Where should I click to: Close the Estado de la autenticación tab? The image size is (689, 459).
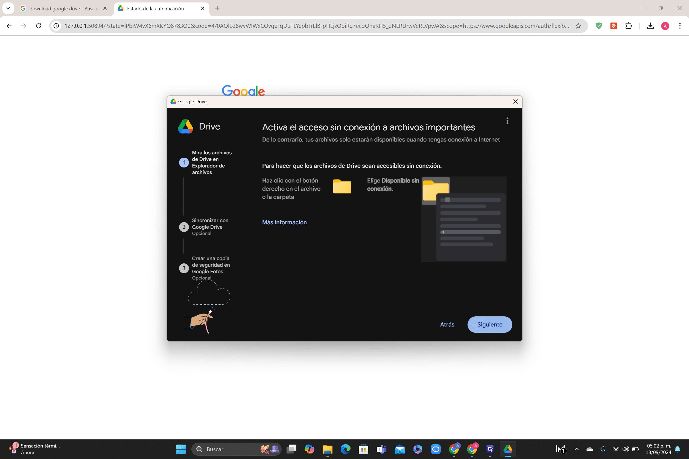202,8
